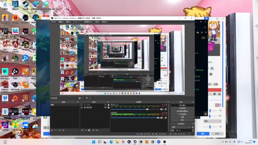This screenshot has width=258, height=145.
Task: Pop out the 场景 dock panel
Action: tap(78, 102)
